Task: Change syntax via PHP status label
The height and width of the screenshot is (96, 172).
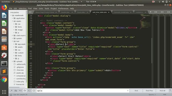Action: [164, 95]
